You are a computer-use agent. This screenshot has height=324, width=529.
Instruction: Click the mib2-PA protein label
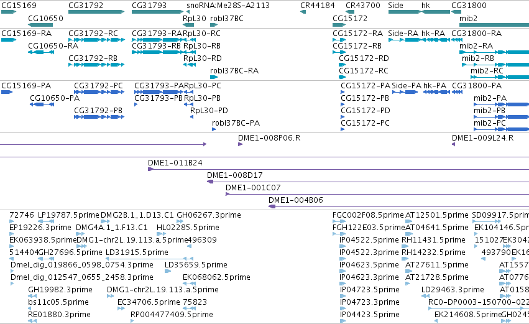pos(490,98)
